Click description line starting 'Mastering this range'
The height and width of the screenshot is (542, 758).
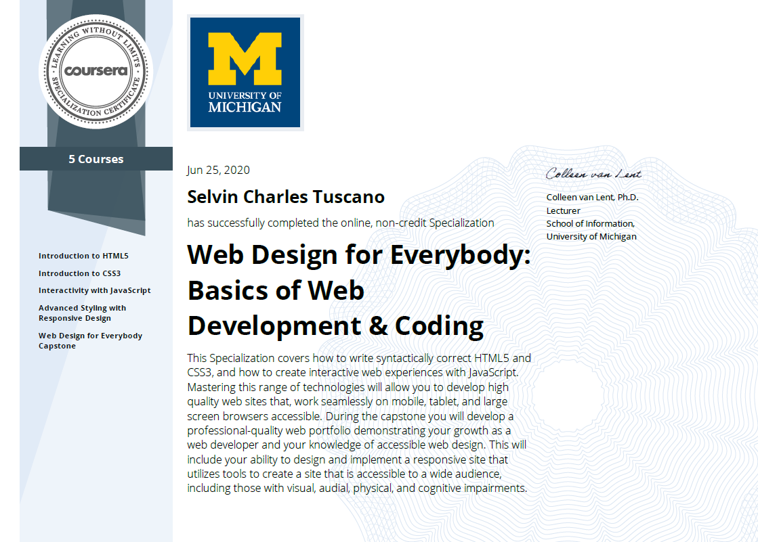[x=348, y=388]
